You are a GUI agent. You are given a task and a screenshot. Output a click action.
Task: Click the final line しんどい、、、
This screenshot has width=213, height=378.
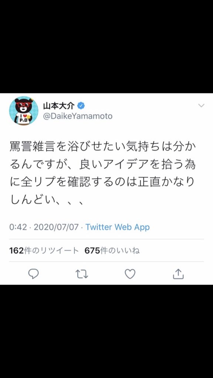coord(46,200)
